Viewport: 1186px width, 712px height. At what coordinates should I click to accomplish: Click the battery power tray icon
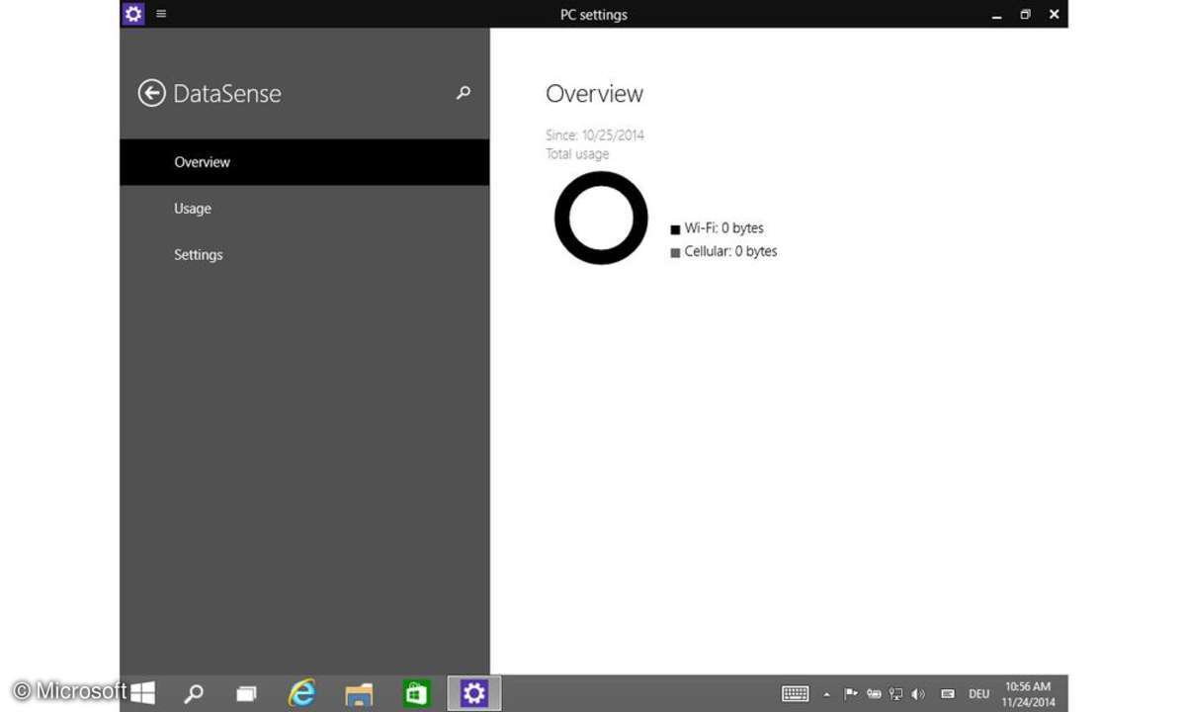coord(874,694)
